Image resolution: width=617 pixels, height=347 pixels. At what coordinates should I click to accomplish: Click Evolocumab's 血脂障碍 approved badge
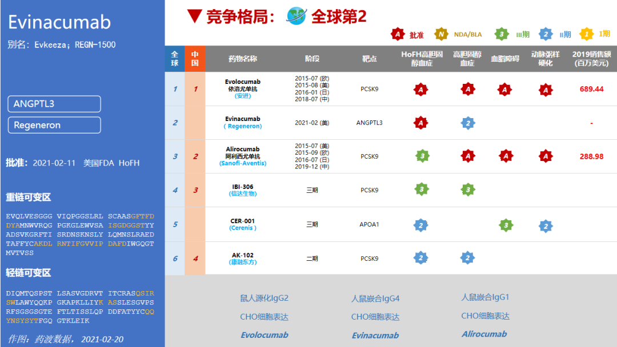pyautogui.click(x=504, y=90)
